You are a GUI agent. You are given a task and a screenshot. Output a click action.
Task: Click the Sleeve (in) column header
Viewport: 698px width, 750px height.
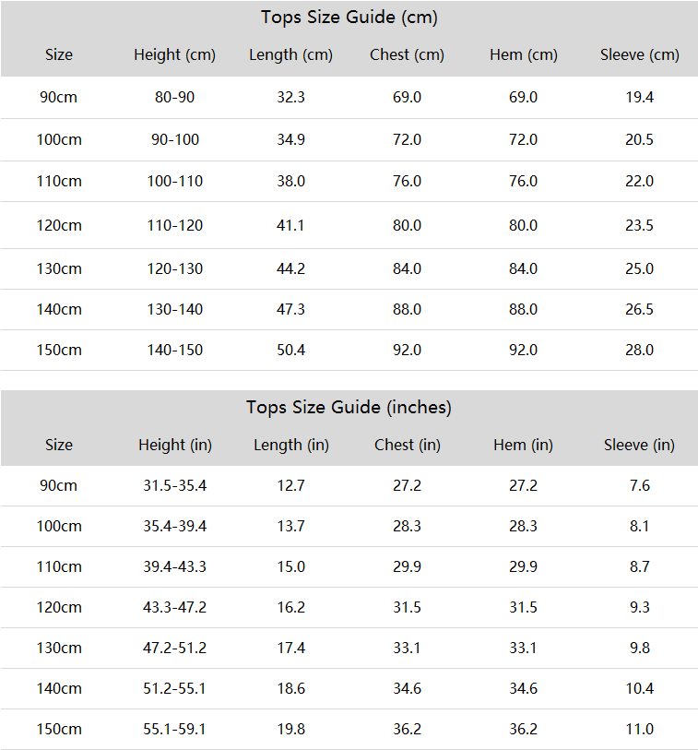[639, 445]
